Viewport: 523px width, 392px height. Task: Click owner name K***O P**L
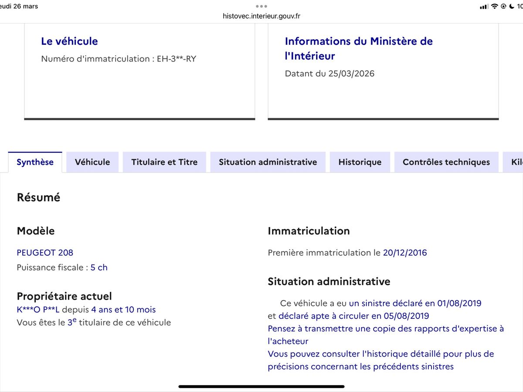coord(38,310)
